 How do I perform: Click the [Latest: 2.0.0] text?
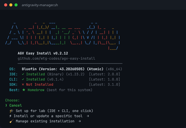coord(105,74)
